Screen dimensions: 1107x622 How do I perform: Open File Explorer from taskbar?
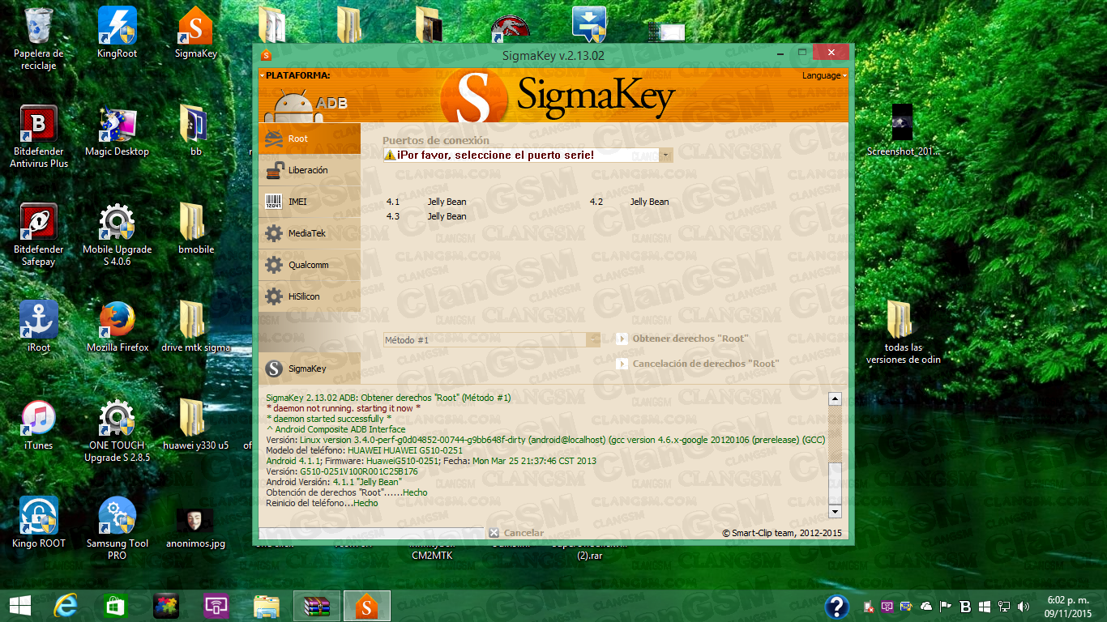[267, 606]
